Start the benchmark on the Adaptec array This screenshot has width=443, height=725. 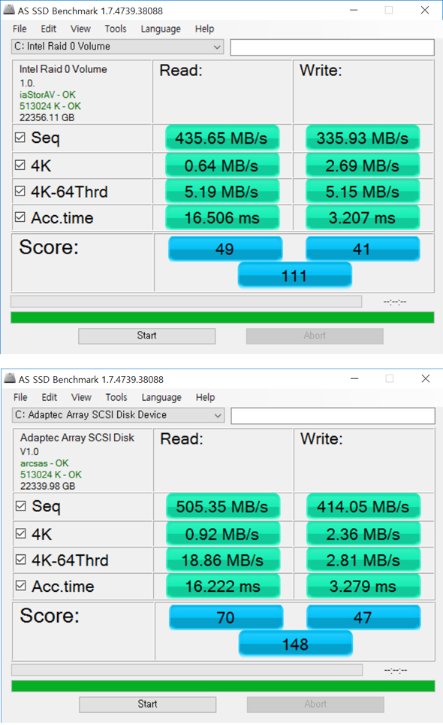click(148, 704)
